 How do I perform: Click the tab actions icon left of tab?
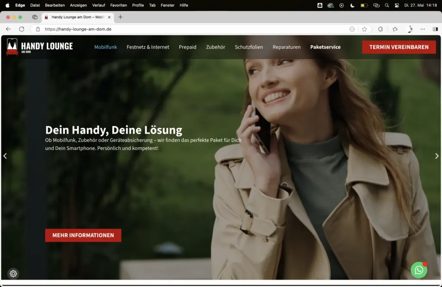point(35,17)
